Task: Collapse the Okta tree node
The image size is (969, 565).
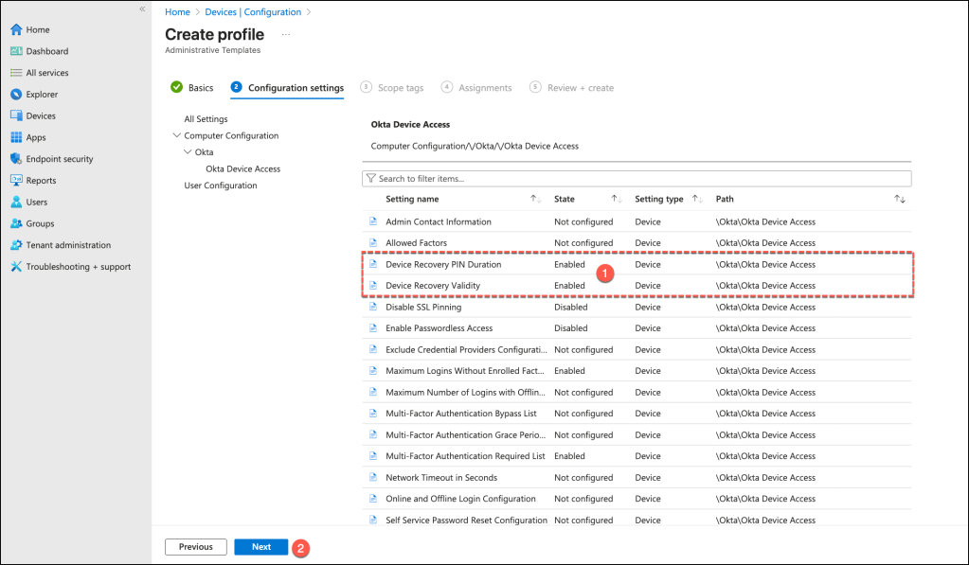Action: tap(188, 152)
